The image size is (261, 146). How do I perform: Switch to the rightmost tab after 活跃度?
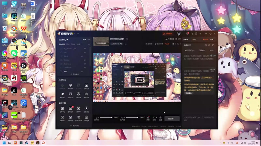point(211,50)
